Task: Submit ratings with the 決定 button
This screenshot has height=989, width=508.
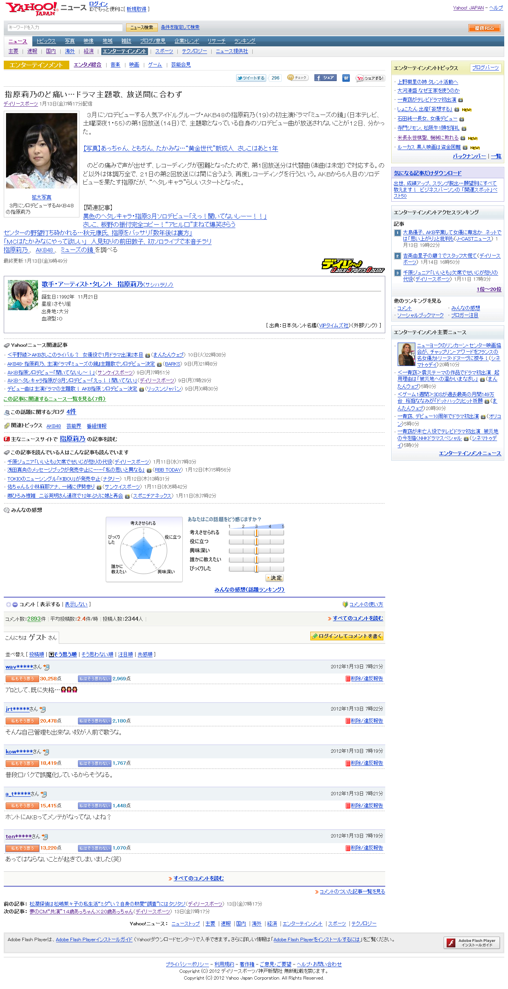Action: click(275, 578)
